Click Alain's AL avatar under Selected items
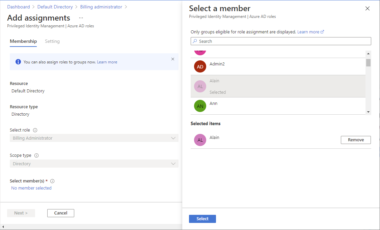Image resolution: width=380 pixels, height=230 pixels. coord(200,140)
